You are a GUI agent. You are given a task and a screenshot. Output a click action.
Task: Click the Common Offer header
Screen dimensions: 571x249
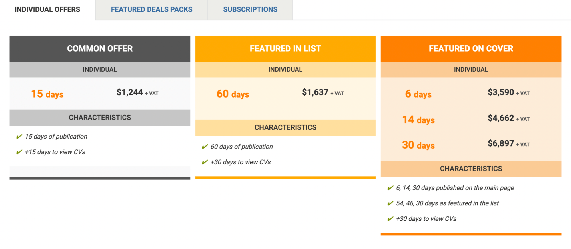pyautogui.click(x=100, y=48)
